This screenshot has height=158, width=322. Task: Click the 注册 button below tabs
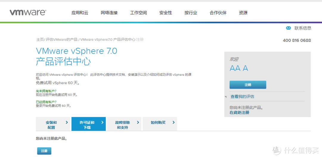point(44,151)
